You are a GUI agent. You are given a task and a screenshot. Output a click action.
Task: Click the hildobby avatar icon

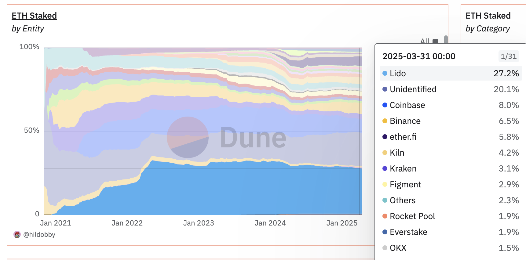click(17, 234)
